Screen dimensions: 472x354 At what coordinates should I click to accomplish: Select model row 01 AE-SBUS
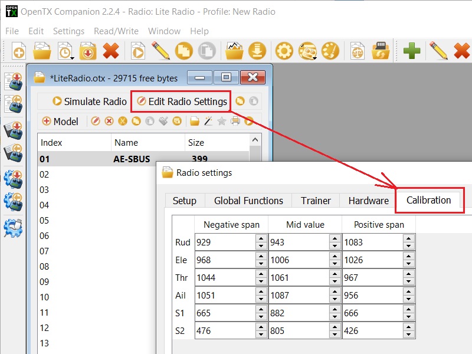click(143, 159)
